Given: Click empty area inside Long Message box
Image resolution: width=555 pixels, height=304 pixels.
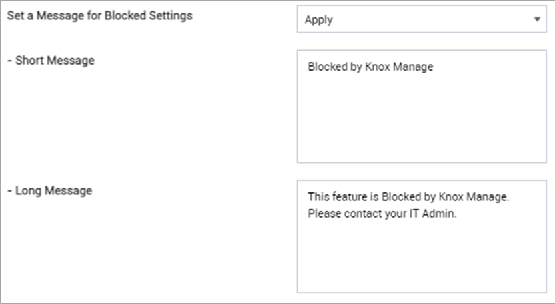Looking at the screenshot, I should (x=422, y=258).
